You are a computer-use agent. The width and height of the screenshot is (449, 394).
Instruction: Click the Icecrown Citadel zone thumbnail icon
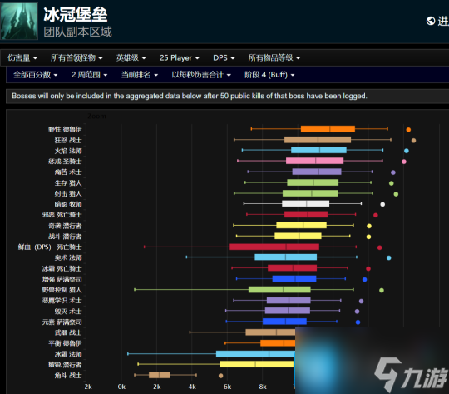point(19,21)
